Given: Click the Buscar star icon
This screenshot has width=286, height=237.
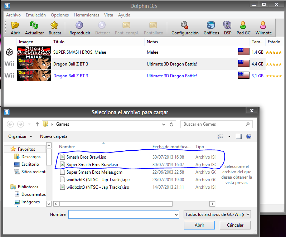Looking at the screenshot, I should pos(54,25).
